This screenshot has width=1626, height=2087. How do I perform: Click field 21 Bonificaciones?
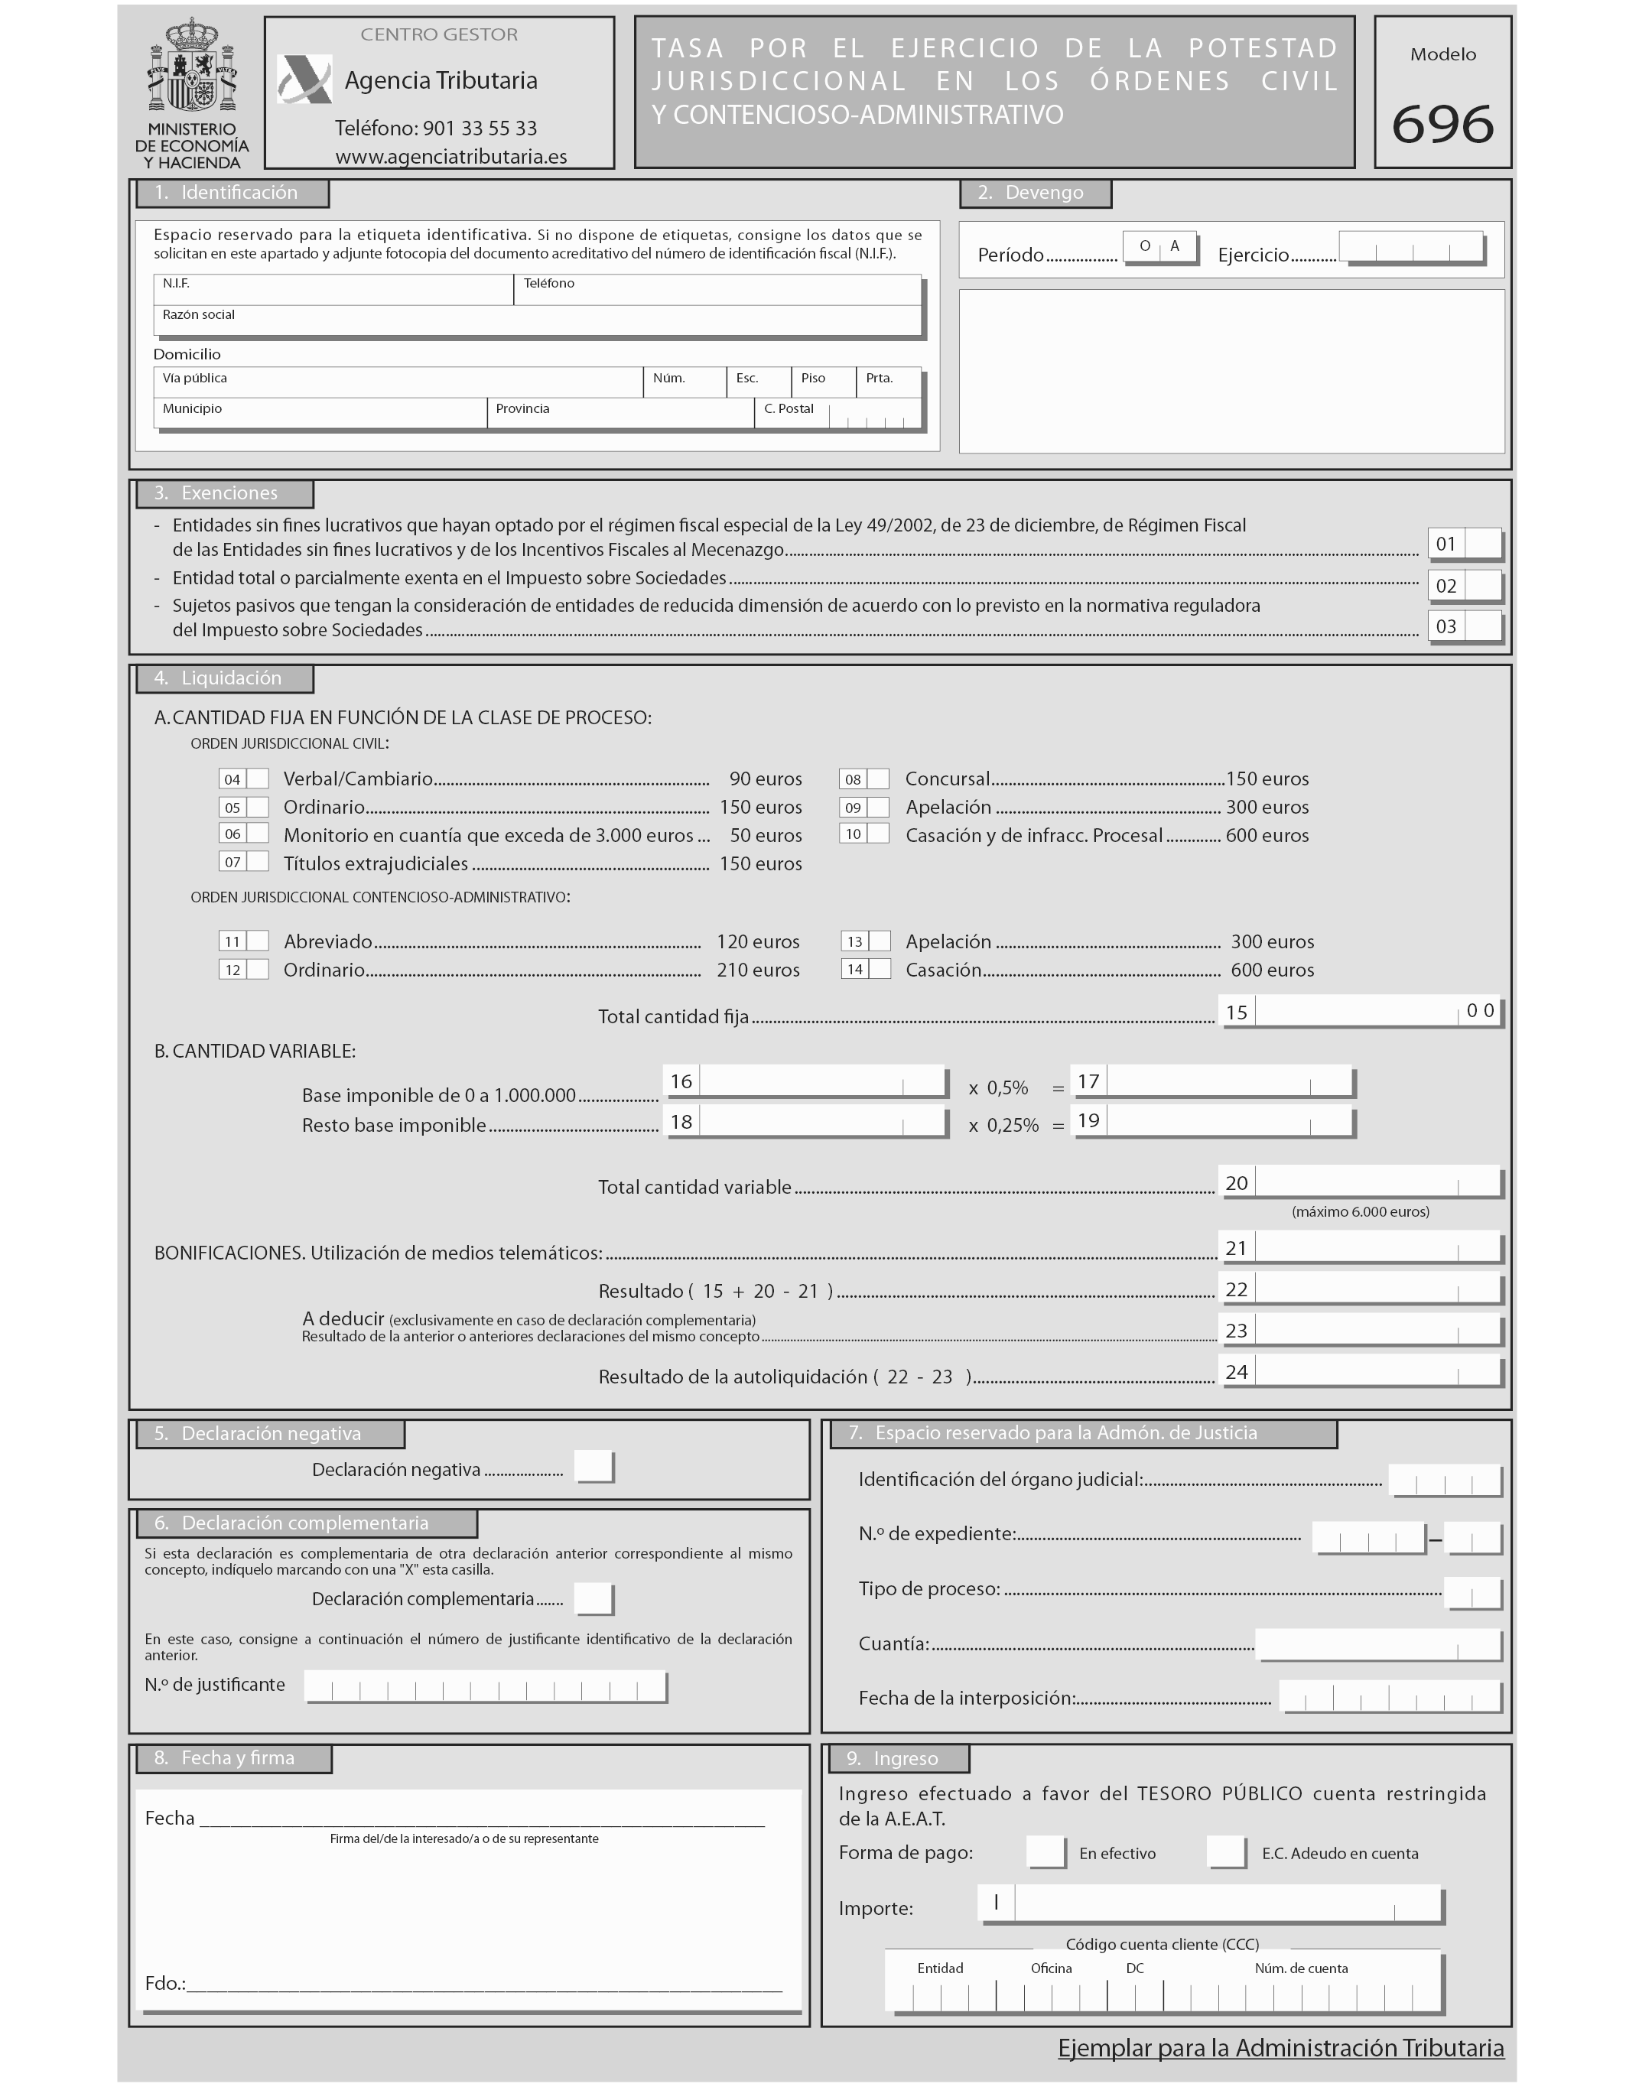tap(1377, 1247)
